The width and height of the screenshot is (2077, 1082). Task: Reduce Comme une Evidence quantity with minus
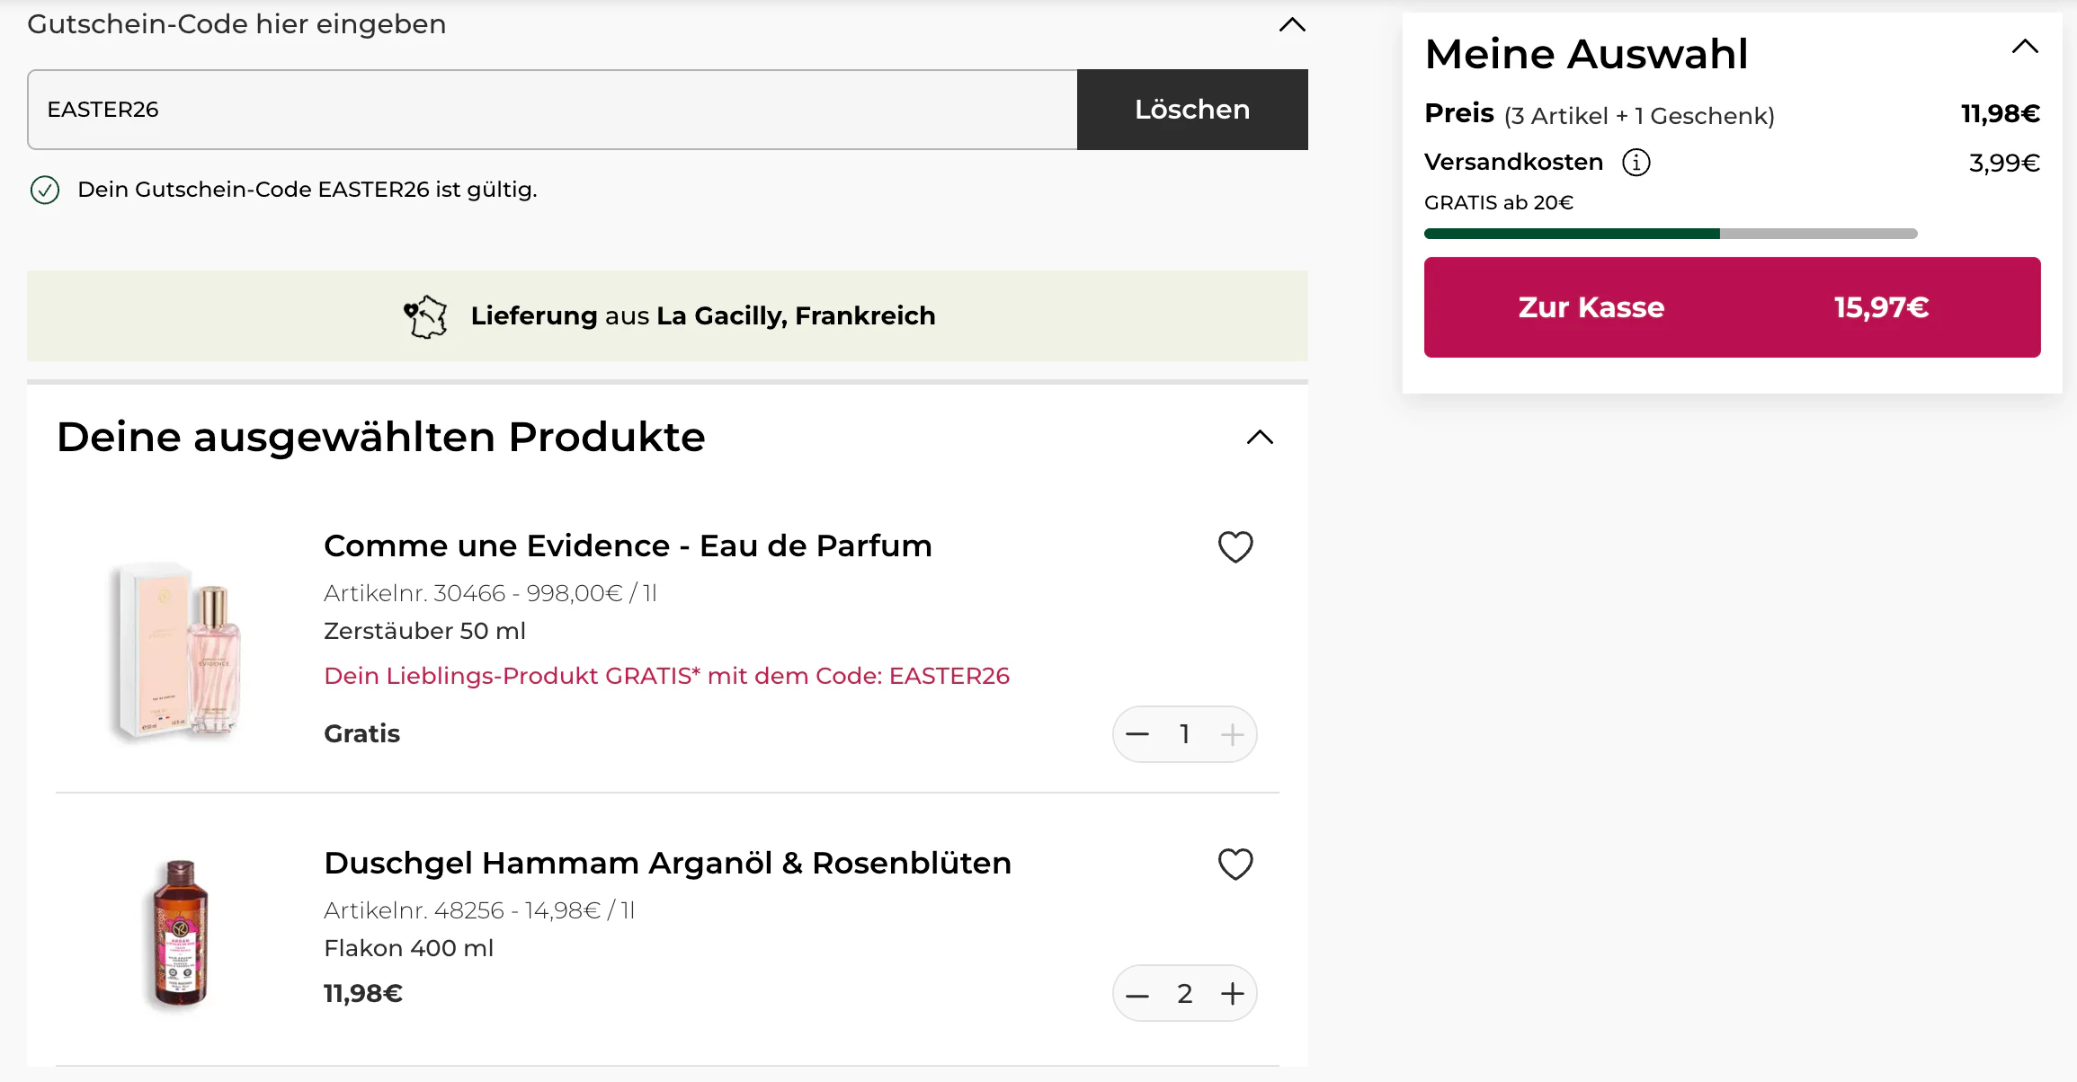click(x=1137, y=734)
